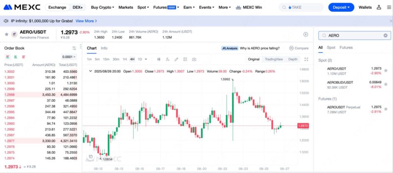Image resolution: width=393 pixels, height=173 pixels.
Task: Switch chart to TradingView mode
Action: pyautogui.click(x=274, y=59)
